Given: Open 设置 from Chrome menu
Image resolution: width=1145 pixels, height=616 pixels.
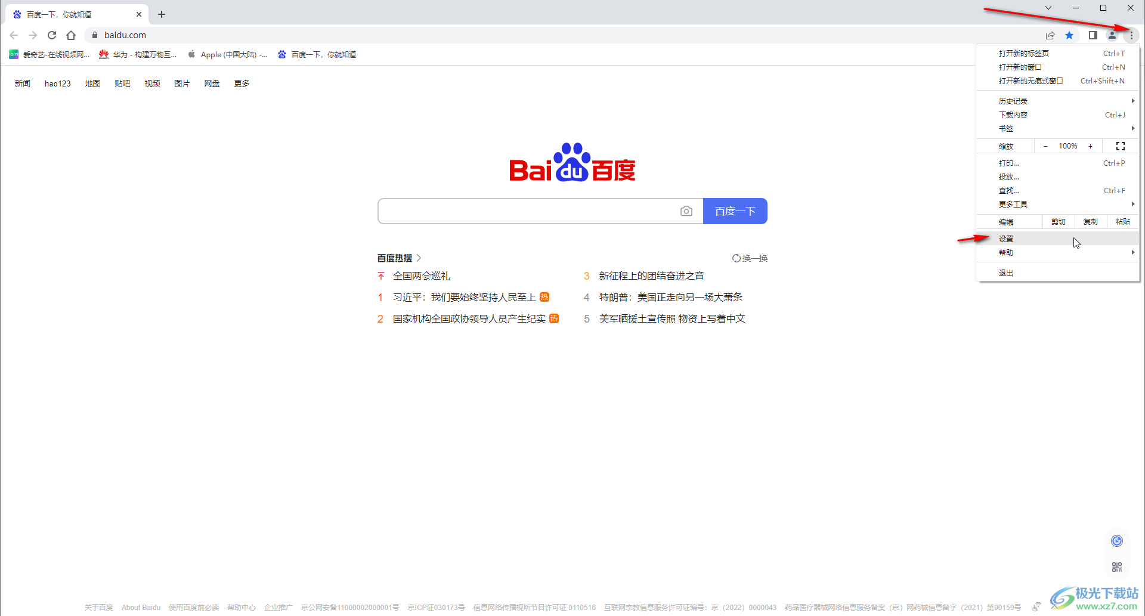Looking at the screenshot, I should [1058, 239].
